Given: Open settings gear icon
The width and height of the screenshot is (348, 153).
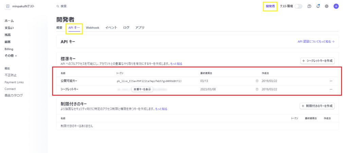Looking at the screenshot, I should [327, 6].
